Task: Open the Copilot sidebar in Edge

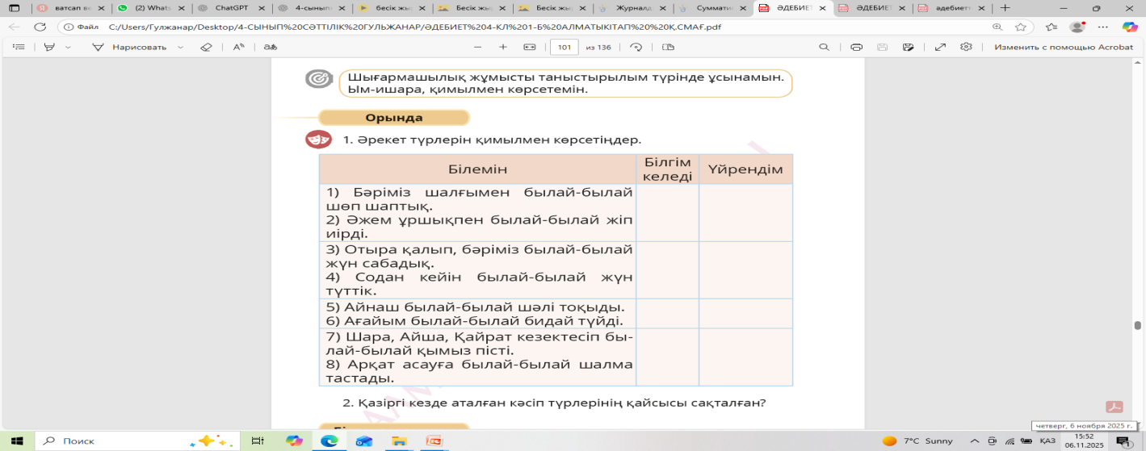Action: pyautogui.click(x=1130, y=27)
